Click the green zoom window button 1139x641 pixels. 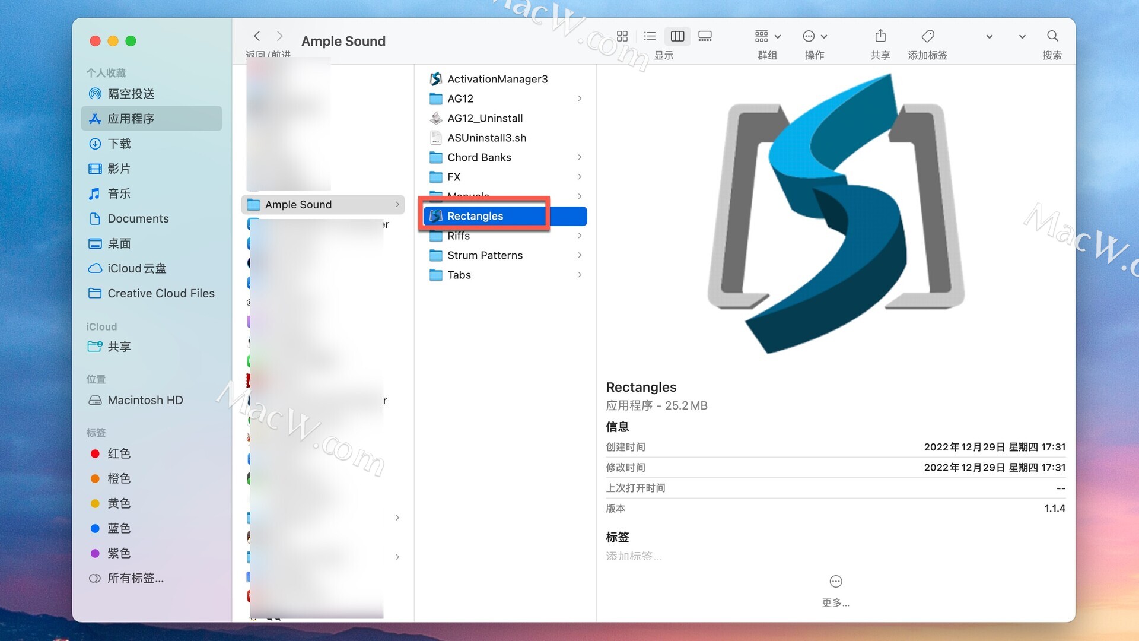coord(131,41)
